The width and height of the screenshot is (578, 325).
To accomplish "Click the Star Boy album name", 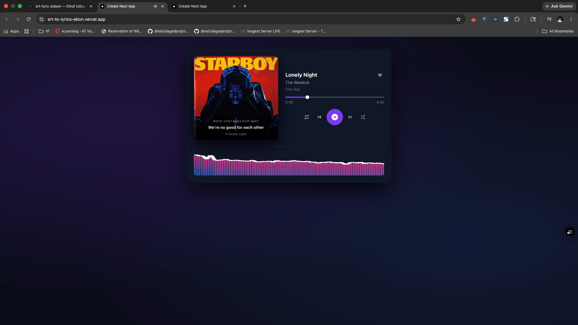I will pyautogui.click(x=293, y=89).
